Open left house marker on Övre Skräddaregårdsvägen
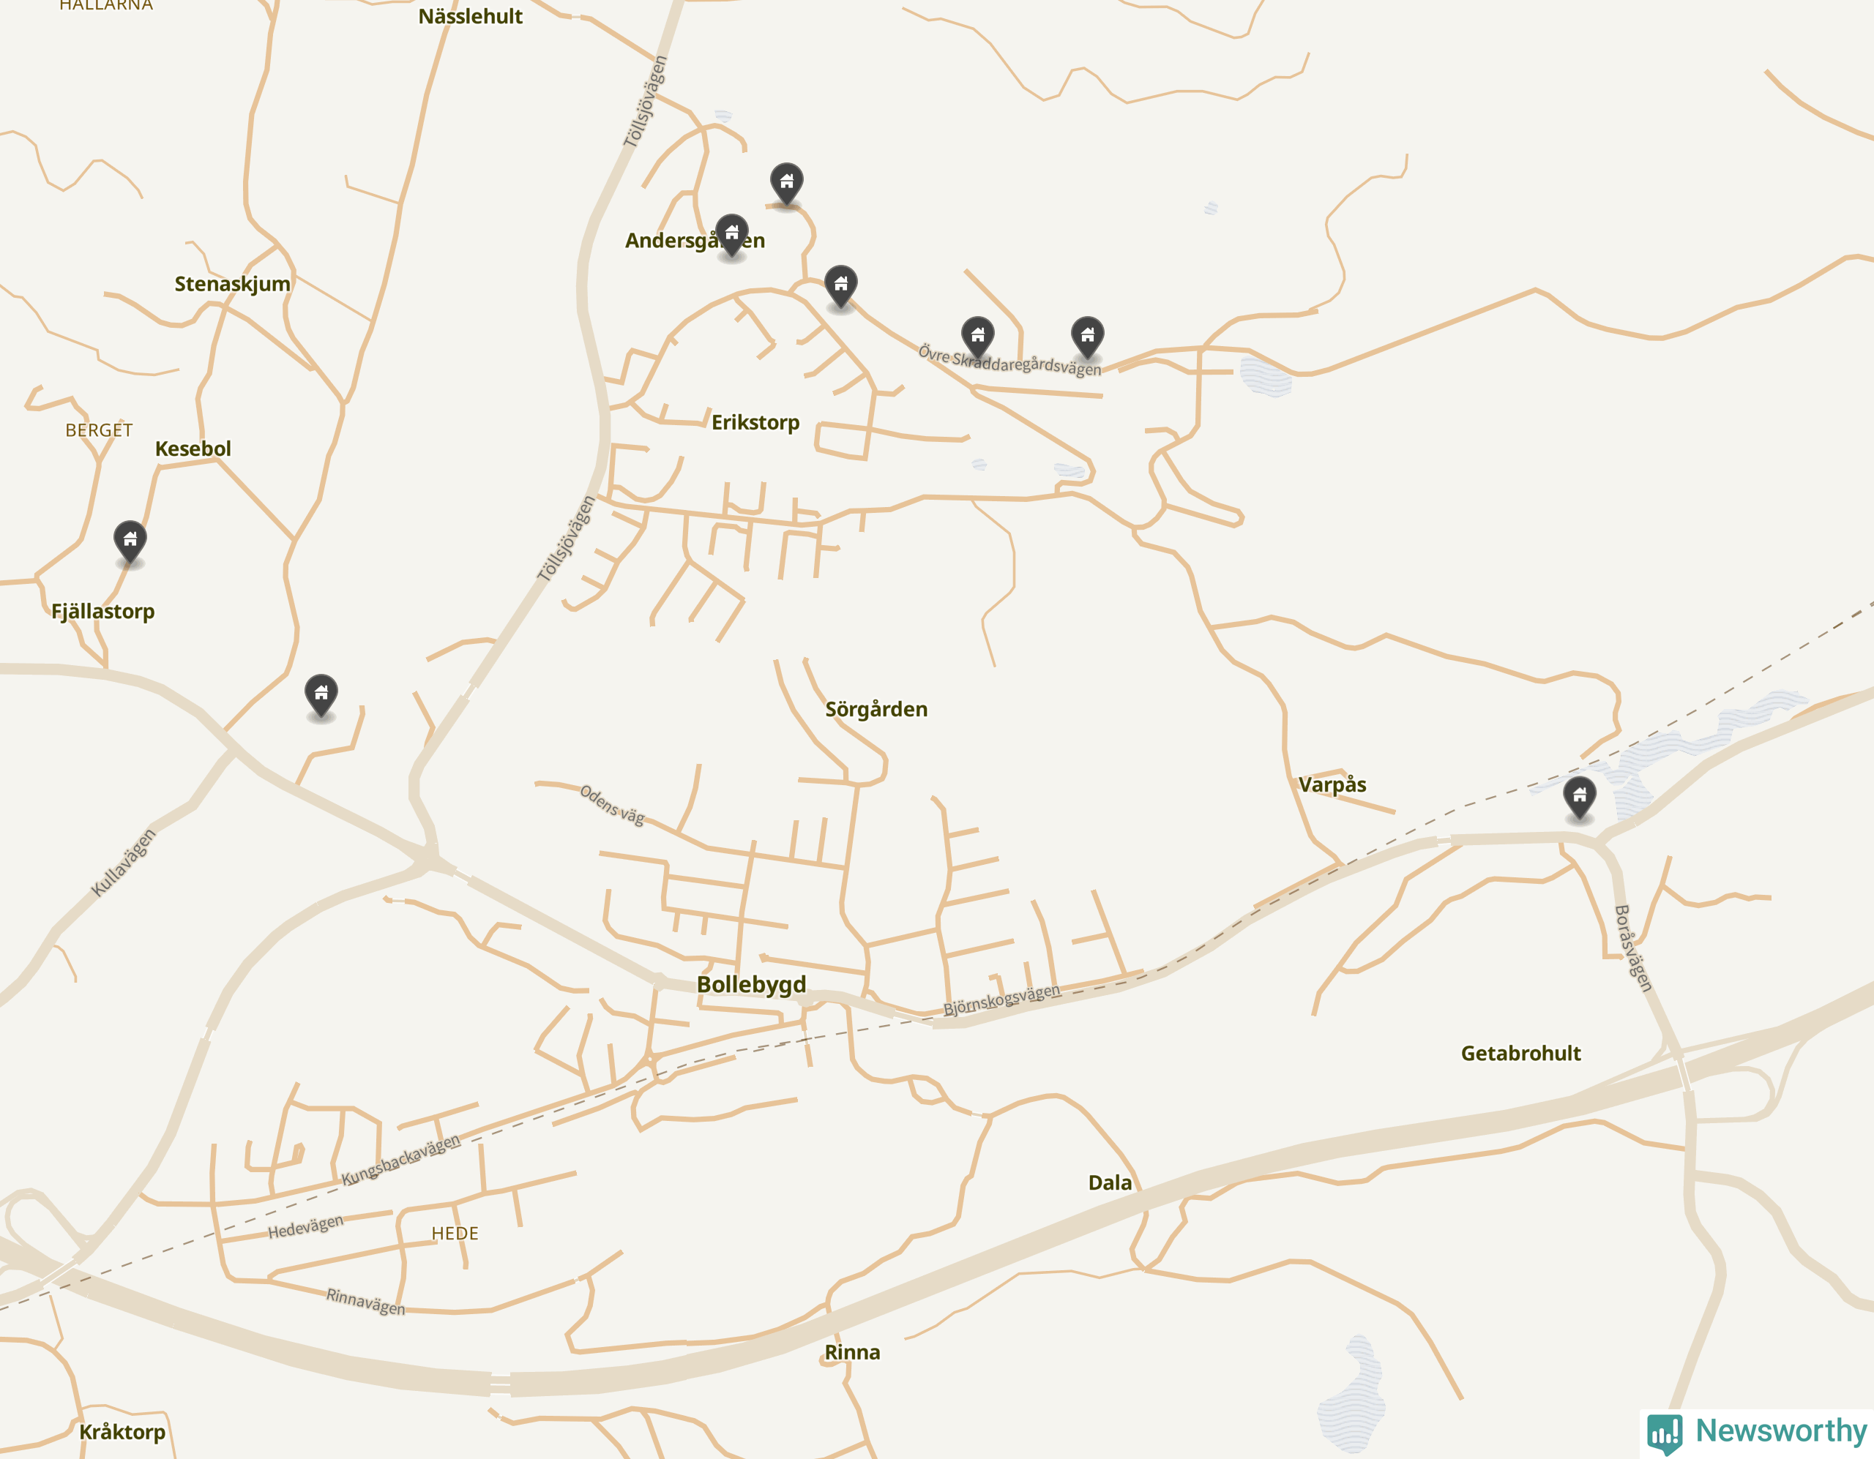 click(977, 337)
